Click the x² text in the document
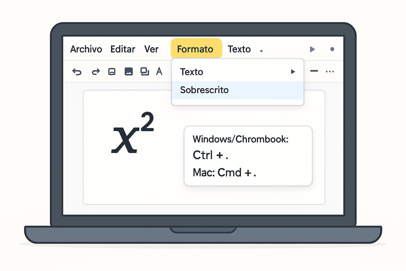Screen dimensions: 406x271 [132, 134]
